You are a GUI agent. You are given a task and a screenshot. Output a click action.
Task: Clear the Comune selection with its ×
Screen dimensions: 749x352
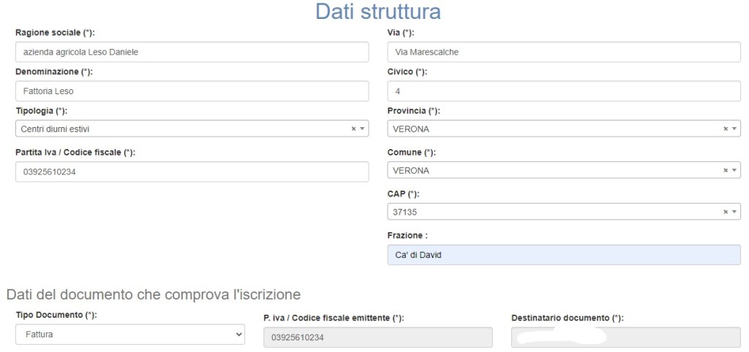point(726,170)
